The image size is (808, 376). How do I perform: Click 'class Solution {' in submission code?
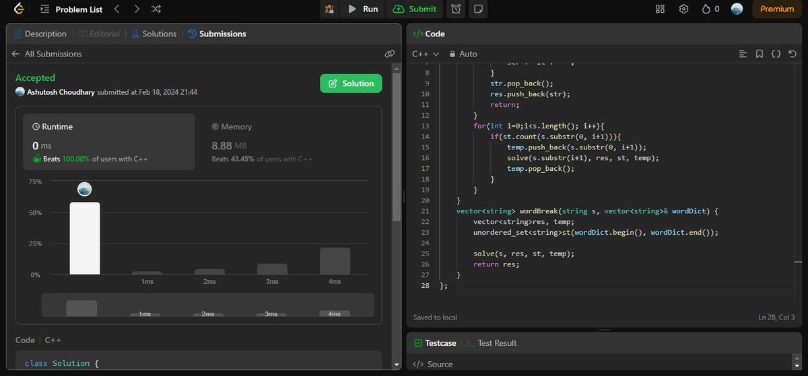click(62, 363)
